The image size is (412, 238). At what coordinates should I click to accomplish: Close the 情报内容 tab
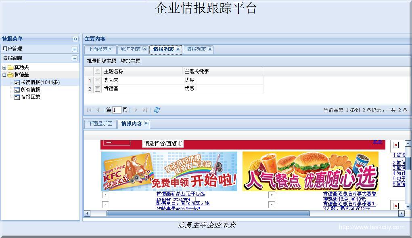point(146,124)
